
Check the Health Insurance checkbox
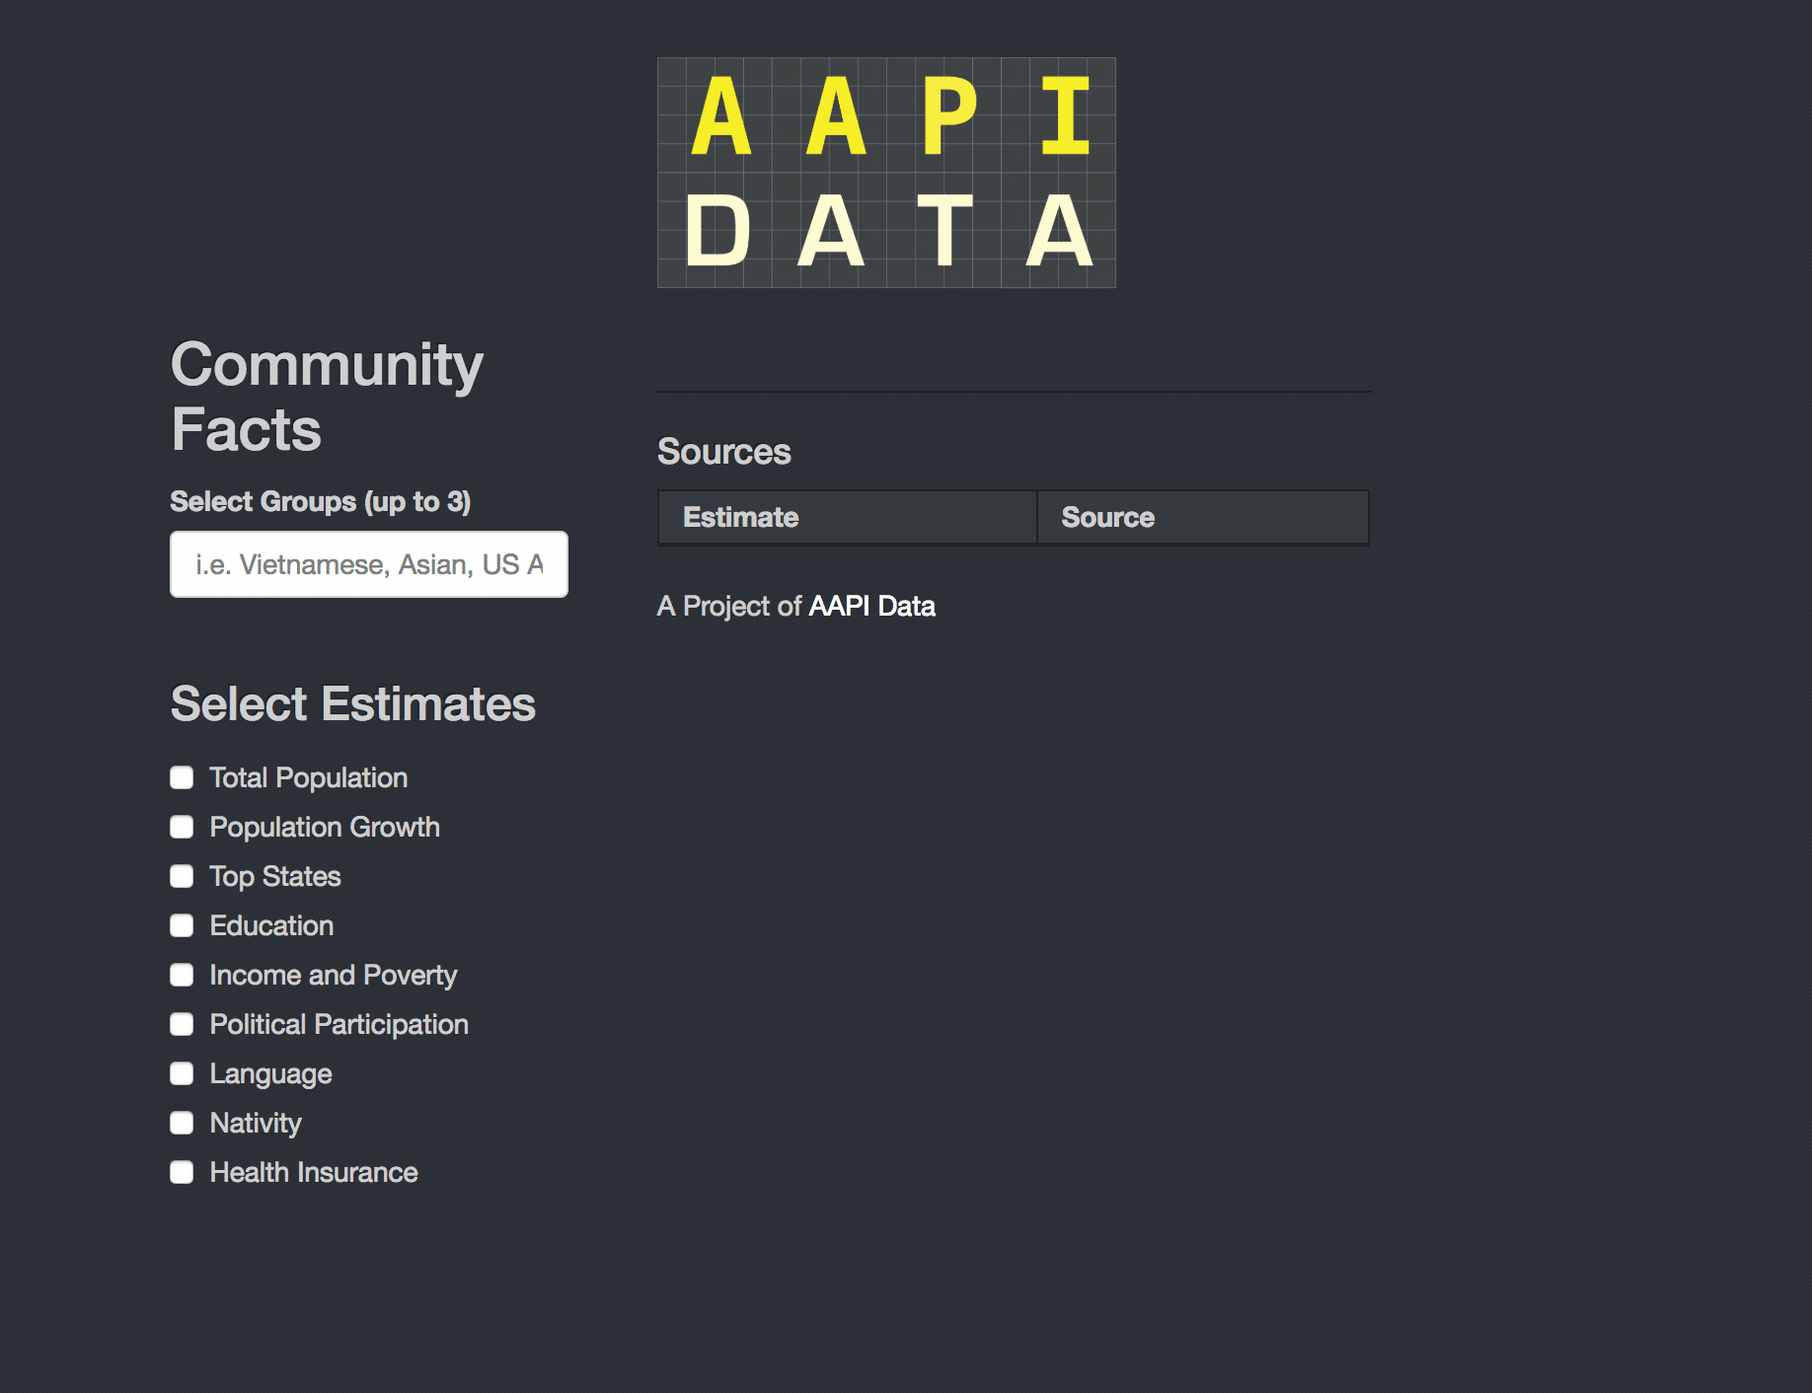click(x=182, y=1172)
